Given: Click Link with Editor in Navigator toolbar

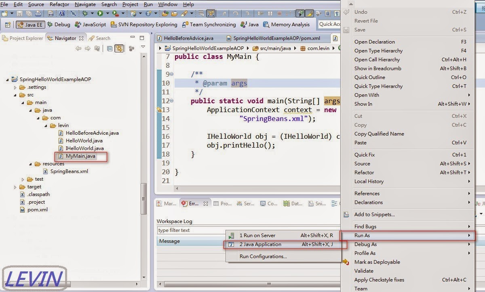Looking at the screenshot, I should point(119,49).
